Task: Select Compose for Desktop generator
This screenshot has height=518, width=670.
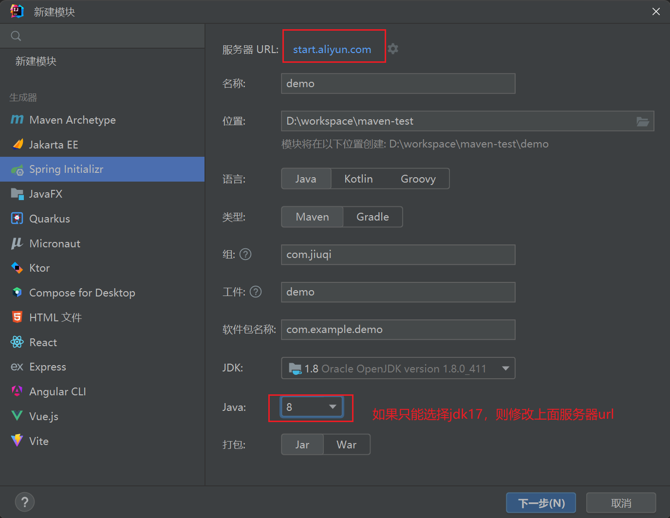Action: [102, 293]
